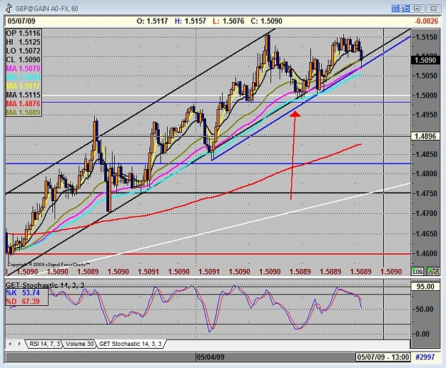Click the magenta MA 1.5070 label
The height and width of the screenshot is (368, 446).
24,68
